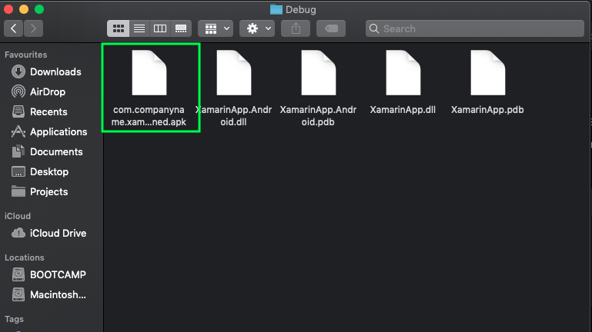Click the Downloads arrow icon

18,71
